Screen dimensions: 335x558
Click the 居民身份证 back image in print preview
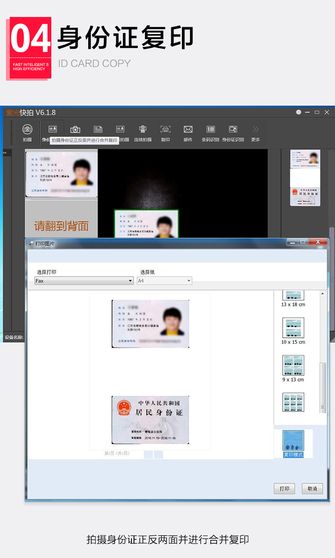[x=151, y=420]
